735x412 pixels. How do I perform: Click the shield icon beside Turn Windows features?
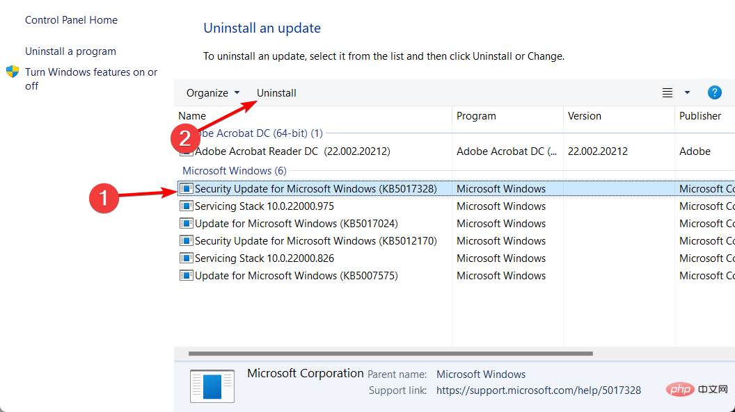13,72
